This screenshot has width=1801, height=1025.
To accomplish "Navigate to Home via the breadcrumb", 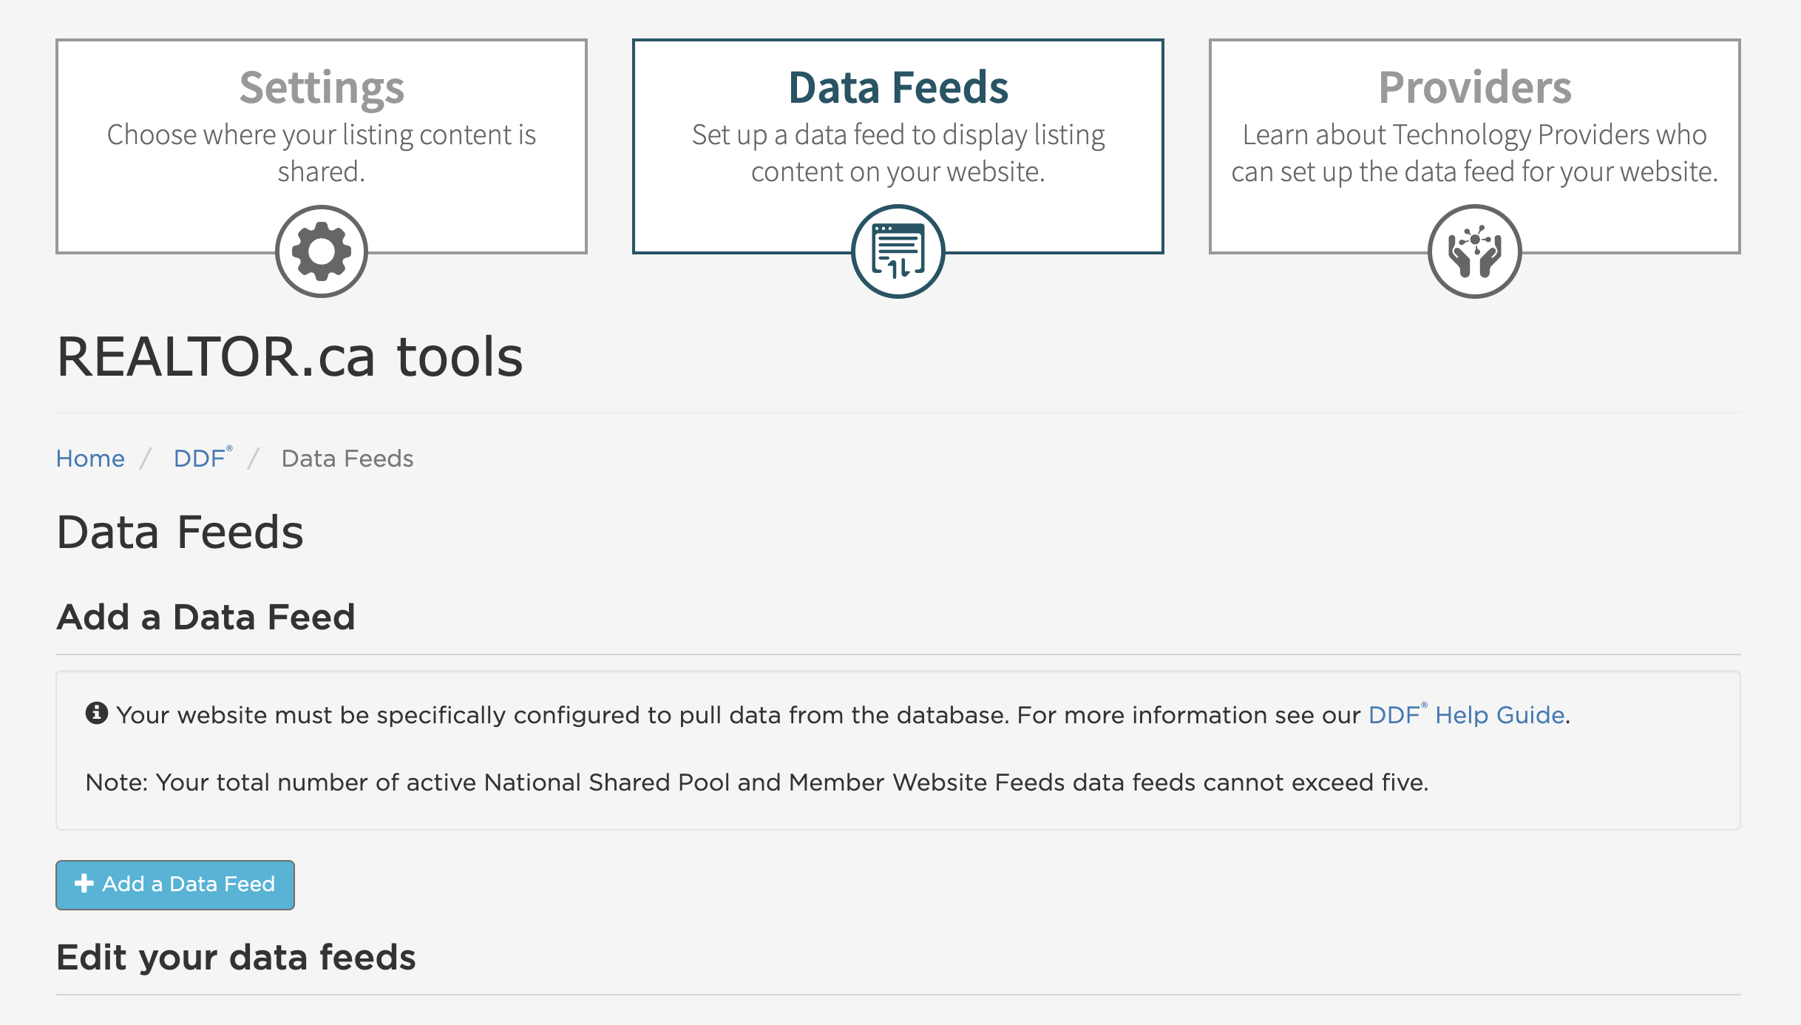I will tap(89, 458).
